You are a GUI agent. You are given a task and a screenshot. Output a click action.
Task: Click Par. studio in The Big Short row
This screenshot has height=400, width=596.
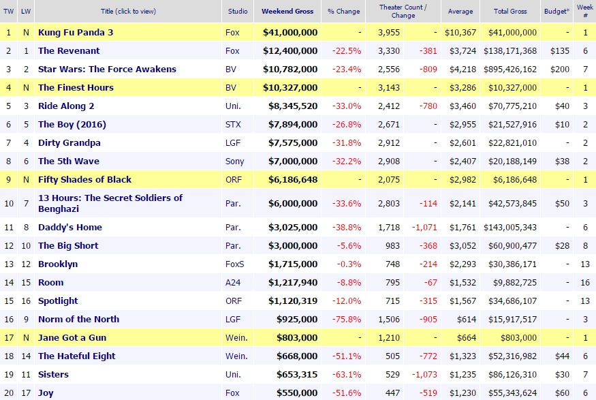tap(233, 245)
